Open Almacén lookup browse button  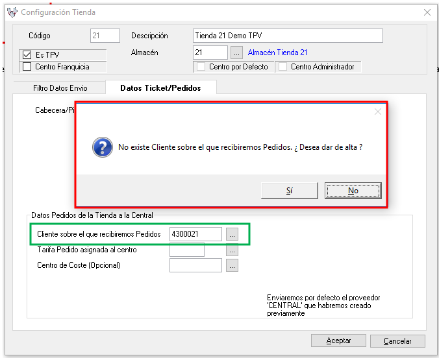pyautogui.click(x=237, y=53)
